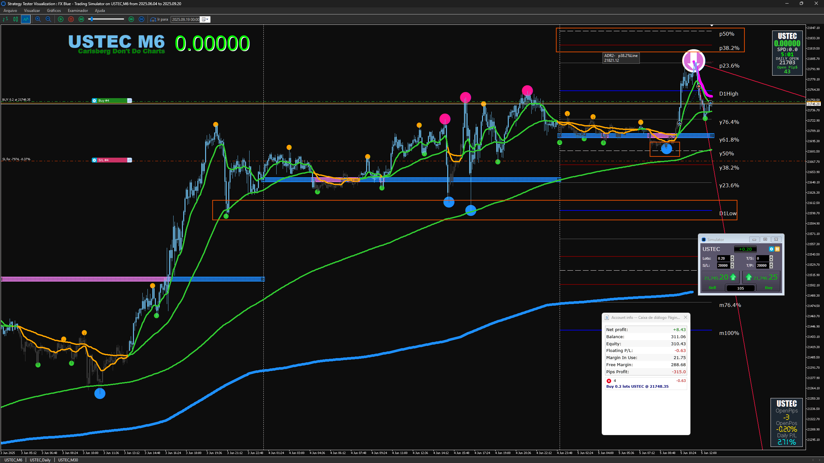
Task: Zoom out of the chart
Action: 48,19
